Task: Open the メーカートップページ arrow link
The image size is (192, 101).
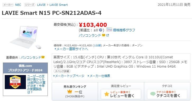Action: pos(54,76)
